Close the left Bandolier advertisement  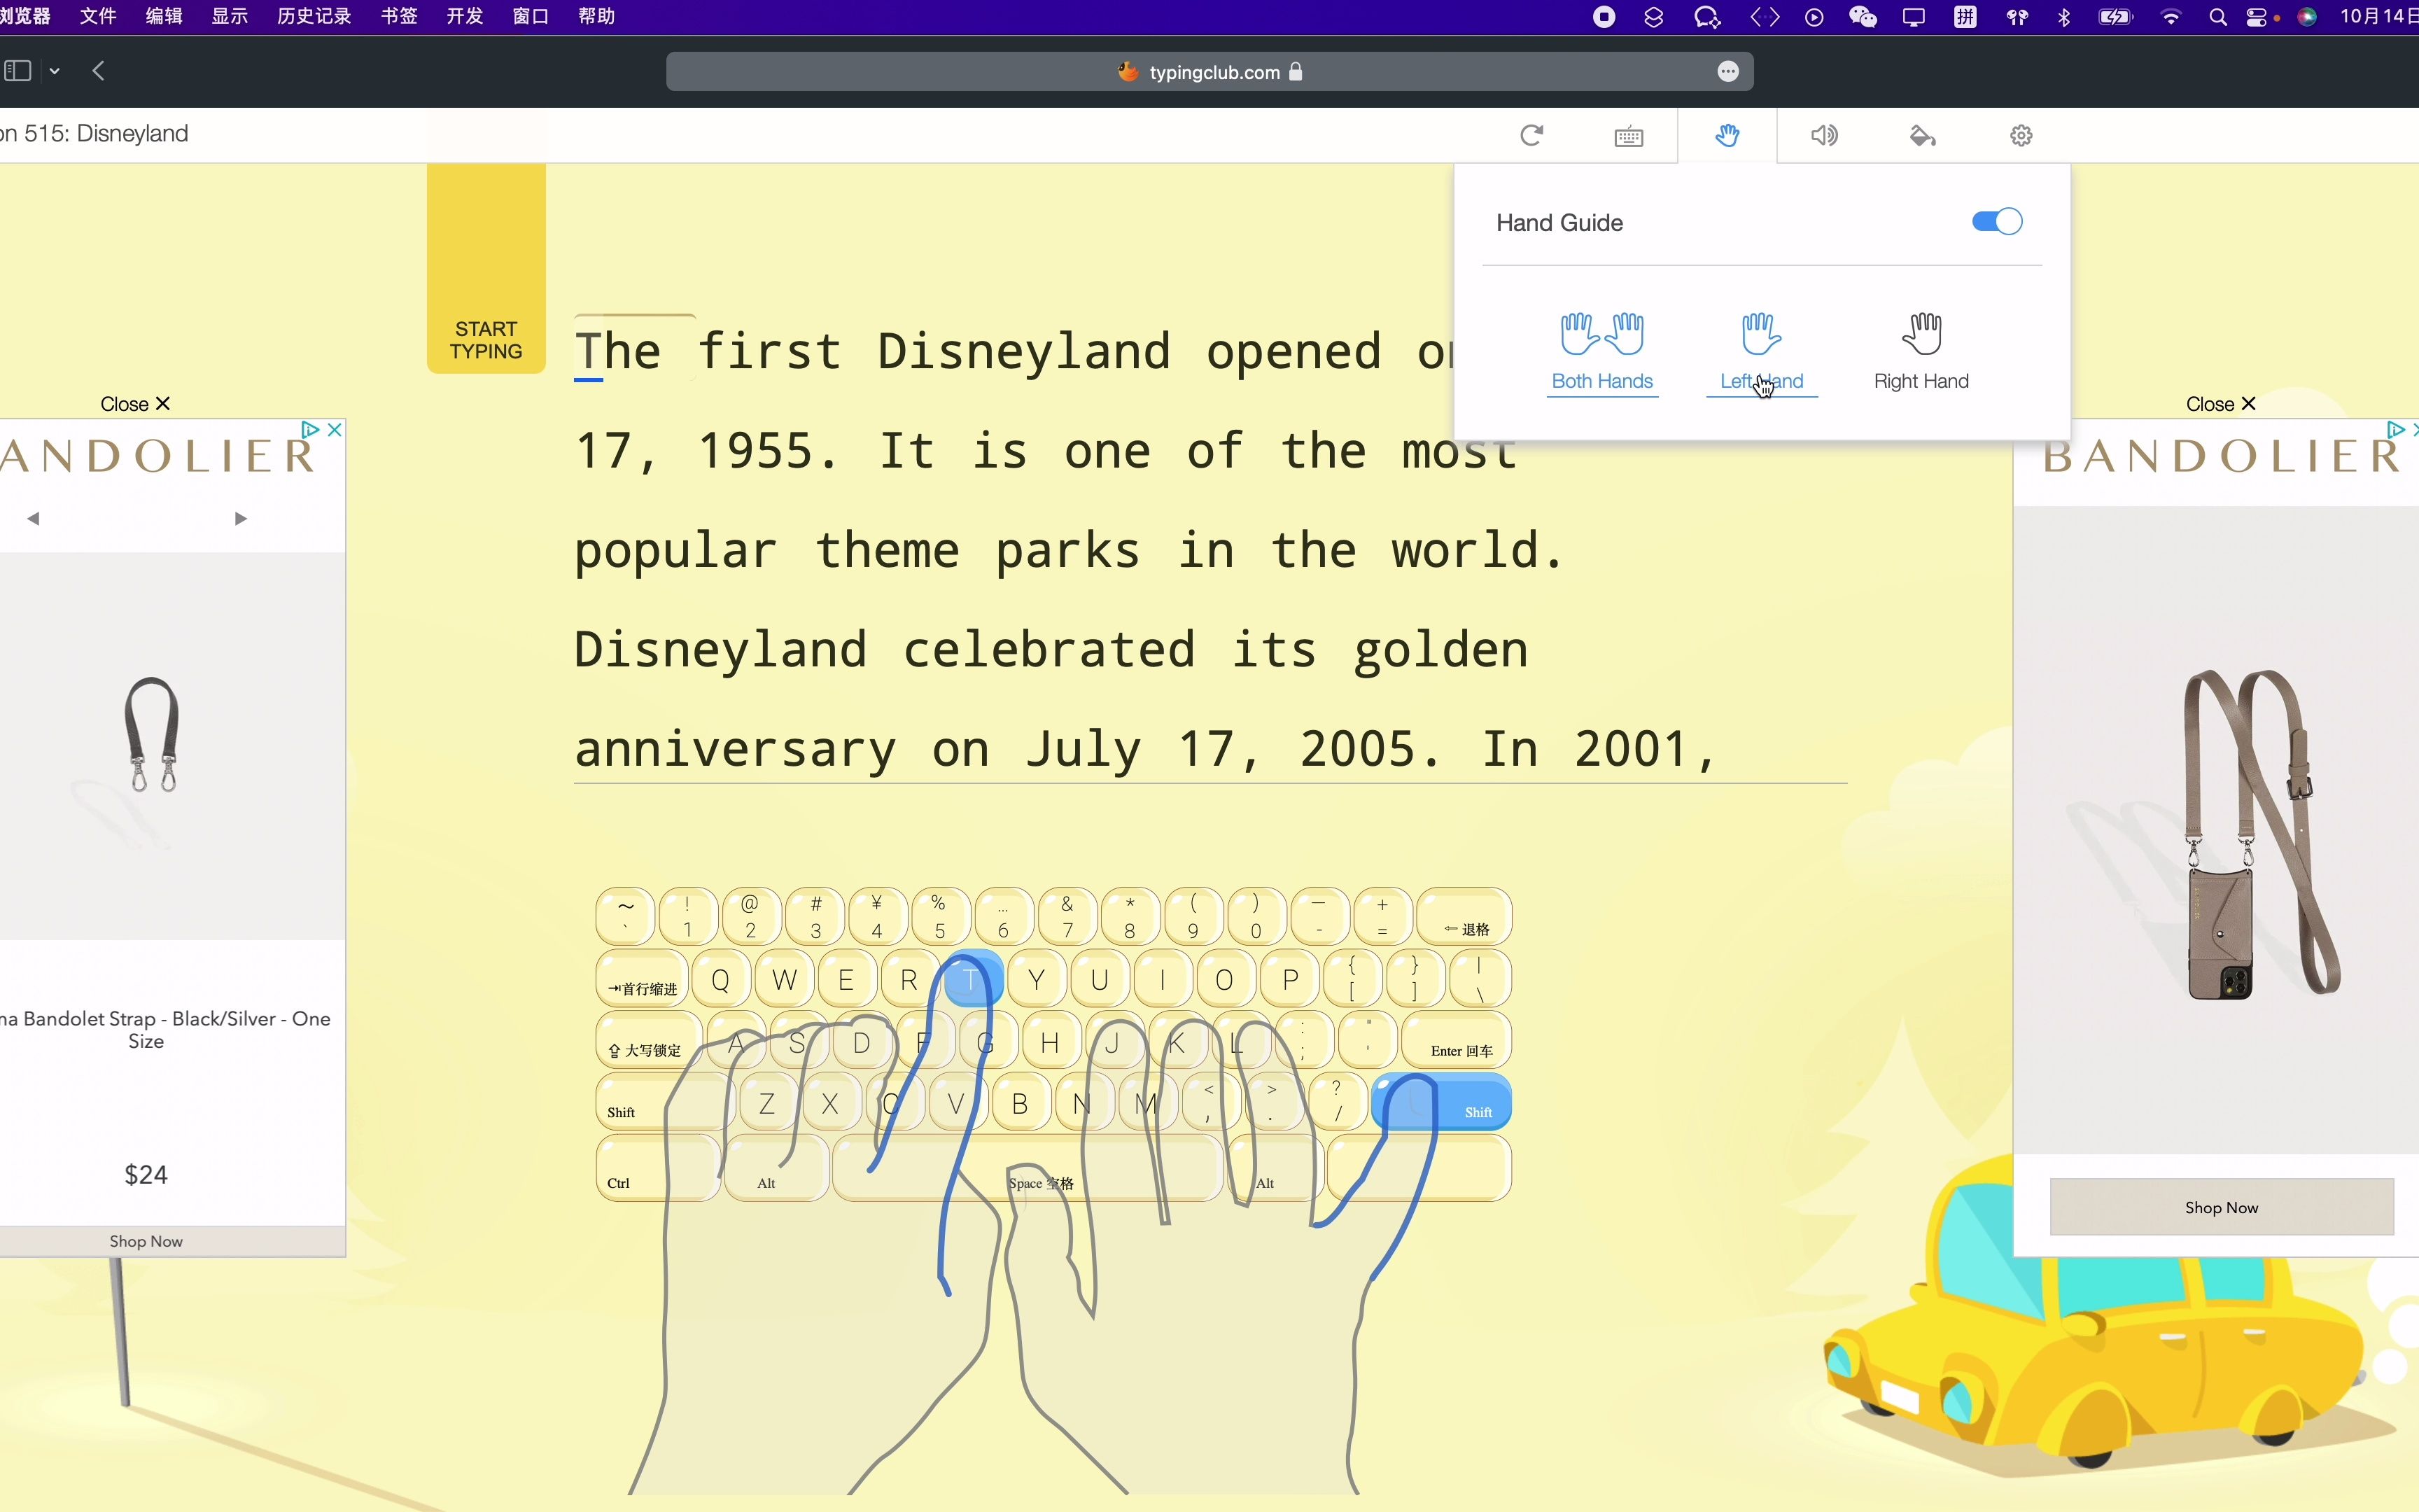[135, 404]
